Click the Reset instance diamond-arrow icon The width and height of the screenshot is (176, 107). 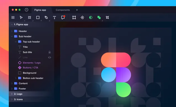point(82,18)
